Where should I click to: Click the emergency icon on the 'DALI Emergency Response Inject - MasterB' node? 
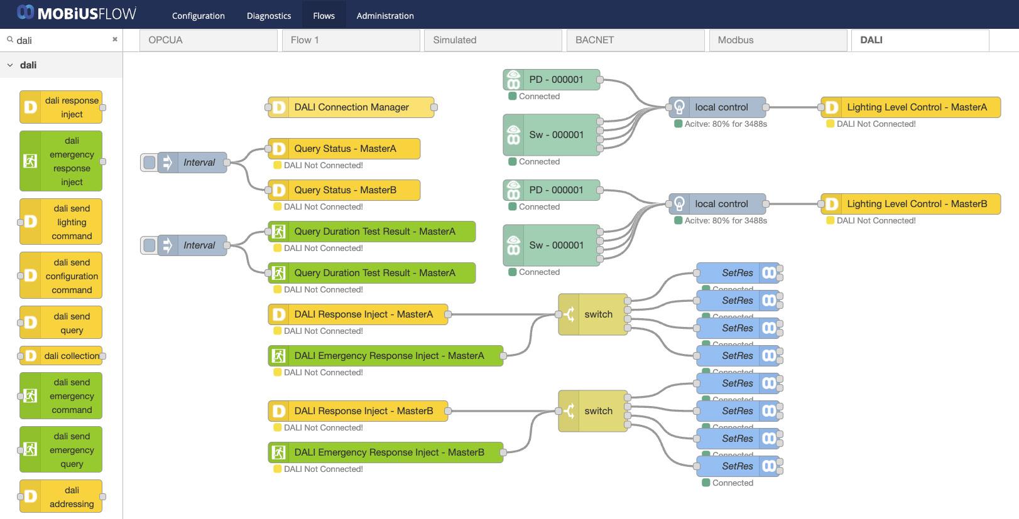[278, 452]
